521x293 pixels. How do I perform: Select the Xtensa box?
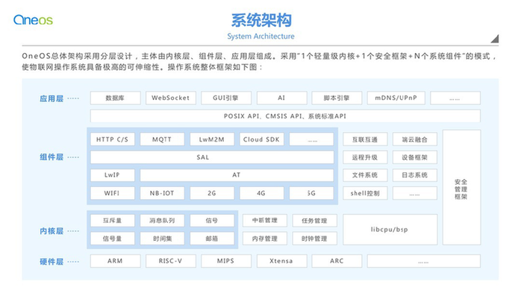(281, 261)
